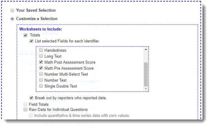Select the Your Saved Selection radio button

click(x=12, y=10)
